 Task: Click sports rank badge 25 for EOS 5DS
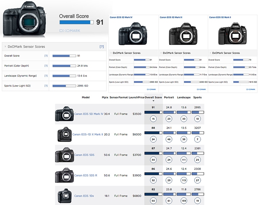197,160
